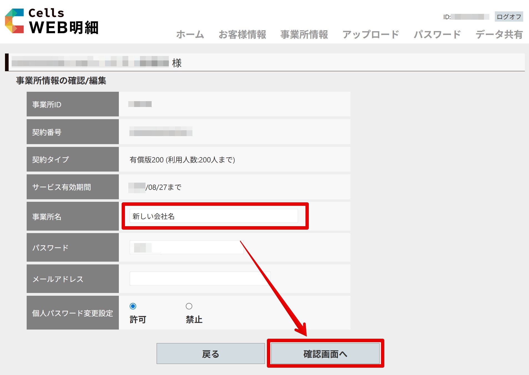Open the 事業所情報 navigation item
The height and width of the screenshot is (375, 529).
(304, 35)
